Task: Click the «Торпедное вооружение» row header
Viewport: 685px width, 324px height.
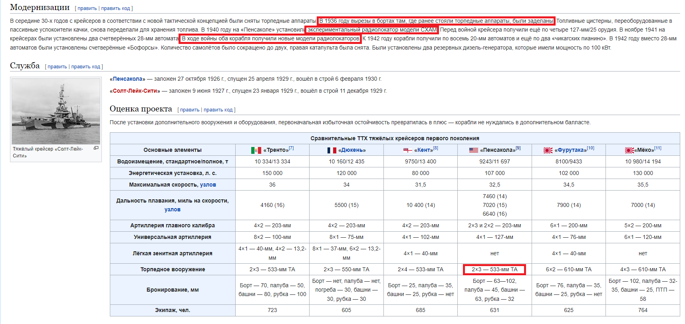Action: [173, 270]
